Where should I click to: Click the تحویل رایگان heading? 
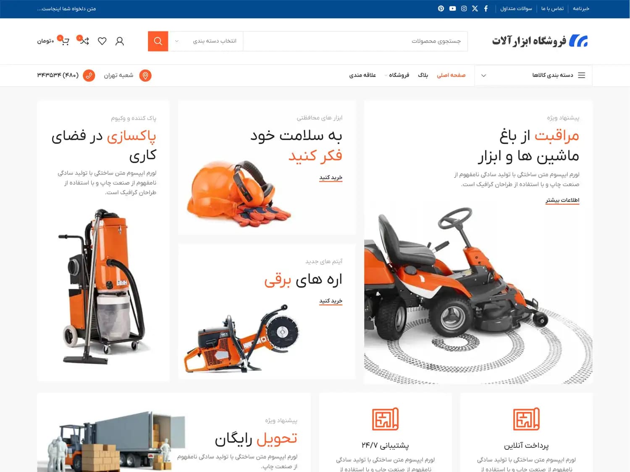click(256, 439)
